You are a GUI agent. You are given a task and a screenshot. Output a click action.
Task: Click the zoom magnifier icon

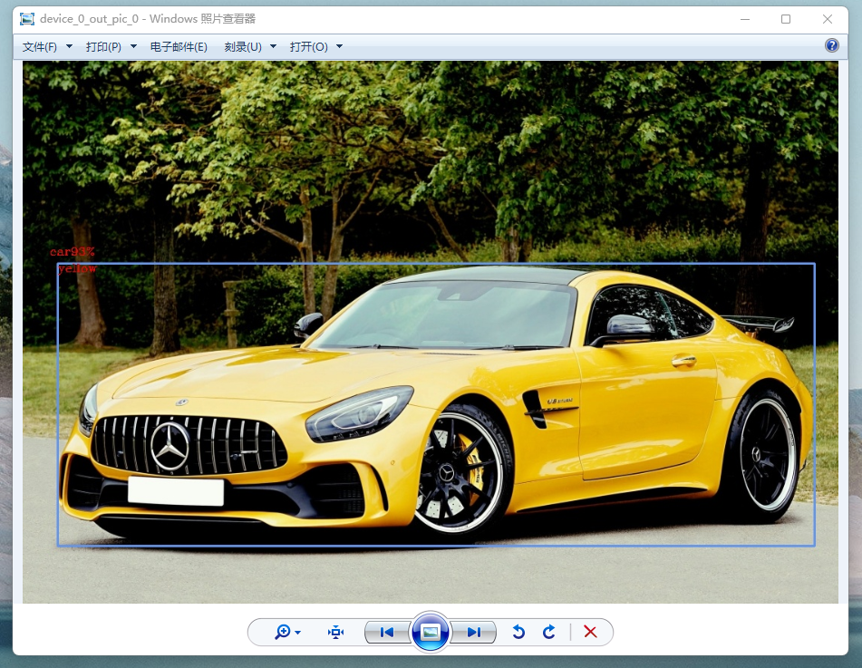(283, 633)
